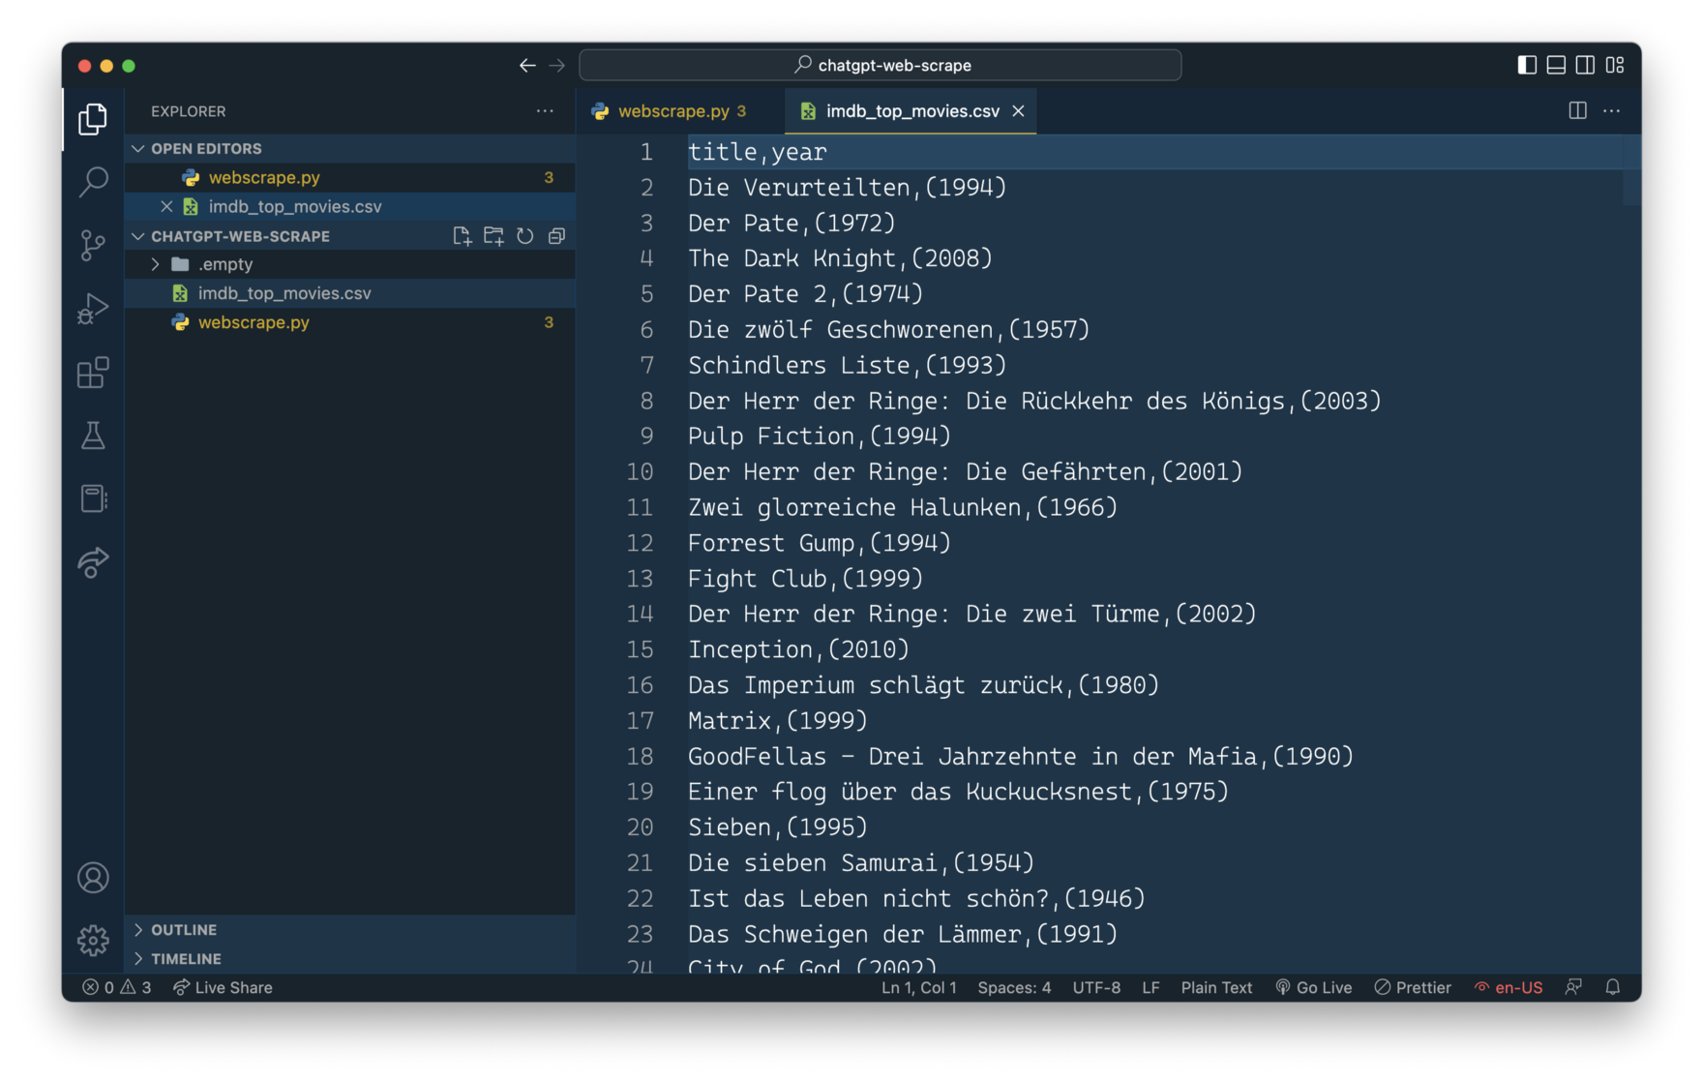Viewport: 1703px width, 1083px height.
Task: Click line 15 Inception text
Action: [x=798, y=649]
